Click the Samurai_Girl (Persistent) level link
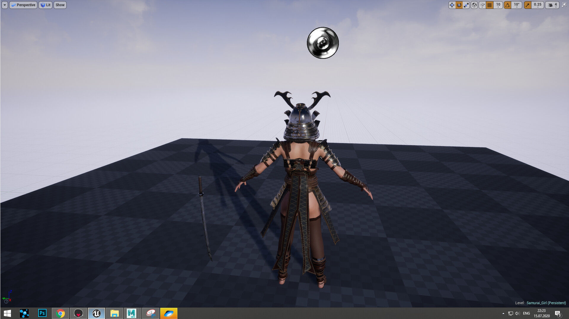 (546, 303)
